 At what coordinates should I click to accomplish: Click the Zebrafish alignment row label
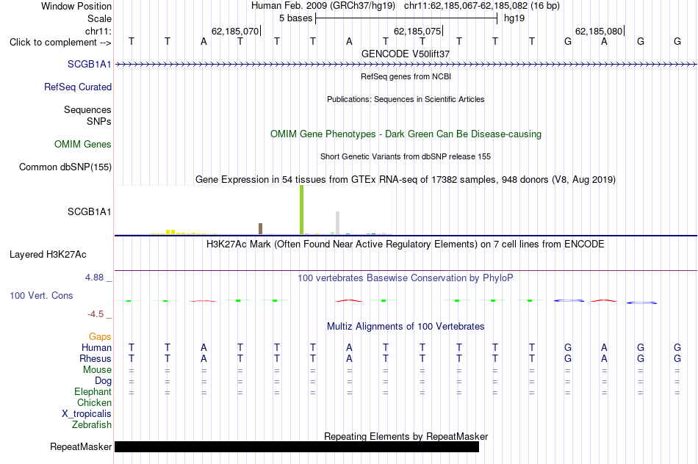[x=92, y=425]
